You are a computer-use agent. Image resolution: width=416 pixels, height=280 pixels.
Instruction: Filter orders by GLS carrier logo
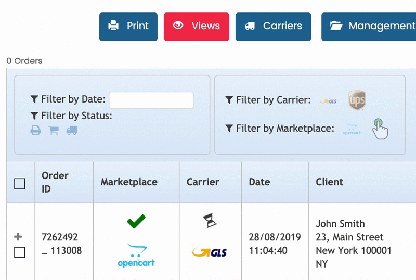point(328,101)
